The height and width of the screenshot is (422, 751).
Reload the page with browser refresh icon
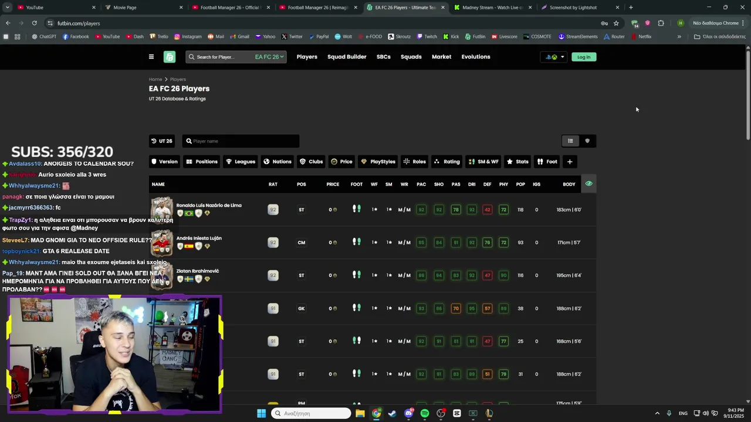[x=35, y=23]
